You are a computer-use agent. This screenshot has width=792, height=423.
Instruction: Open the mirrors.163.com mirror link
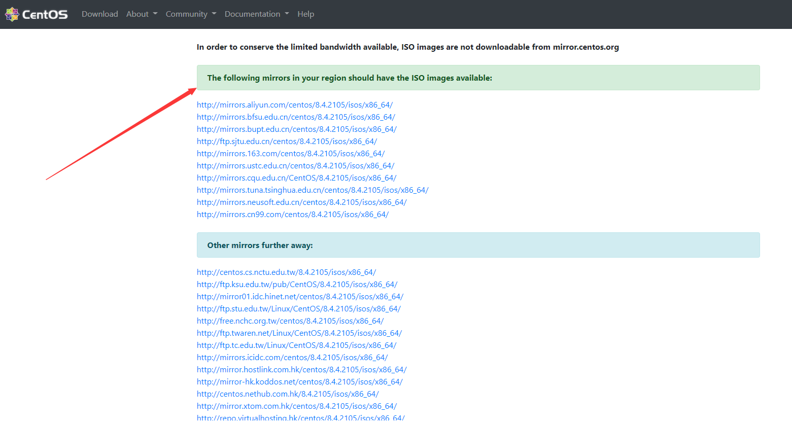click(291, 154)
